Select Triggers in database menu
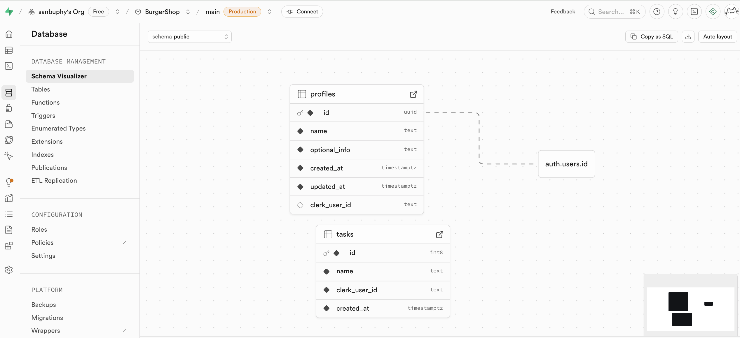 coord(43,116)
